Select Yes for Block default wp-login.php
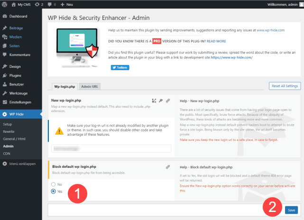The image size is (304, 220). (x=53, y=191)
